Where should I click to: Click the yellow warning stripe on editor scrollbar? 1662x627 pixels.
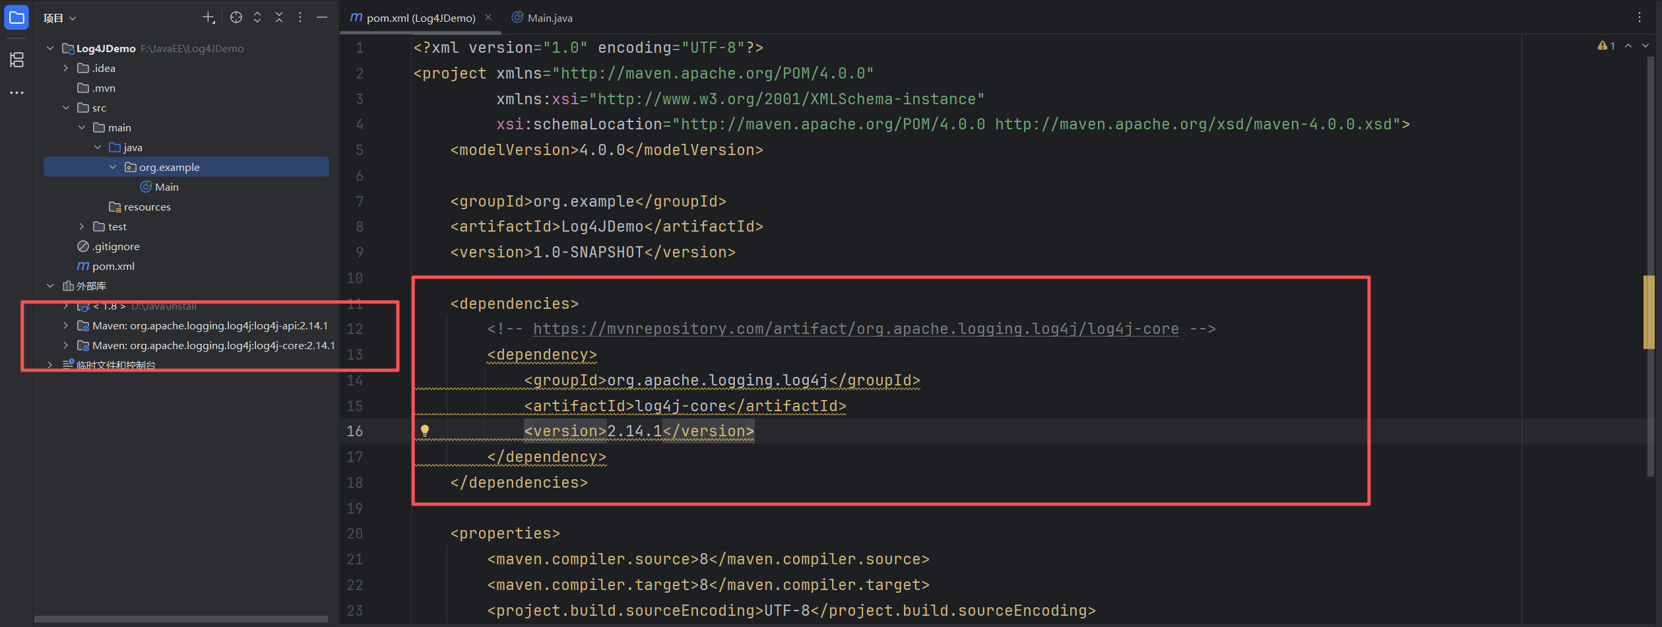1649,312
